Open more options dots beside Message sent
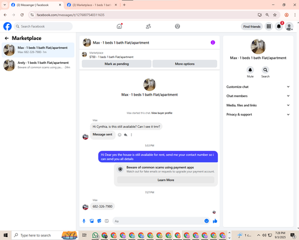The height and width of the screenshot is (240, 299). pyautogui.click(x=132, y=135)
